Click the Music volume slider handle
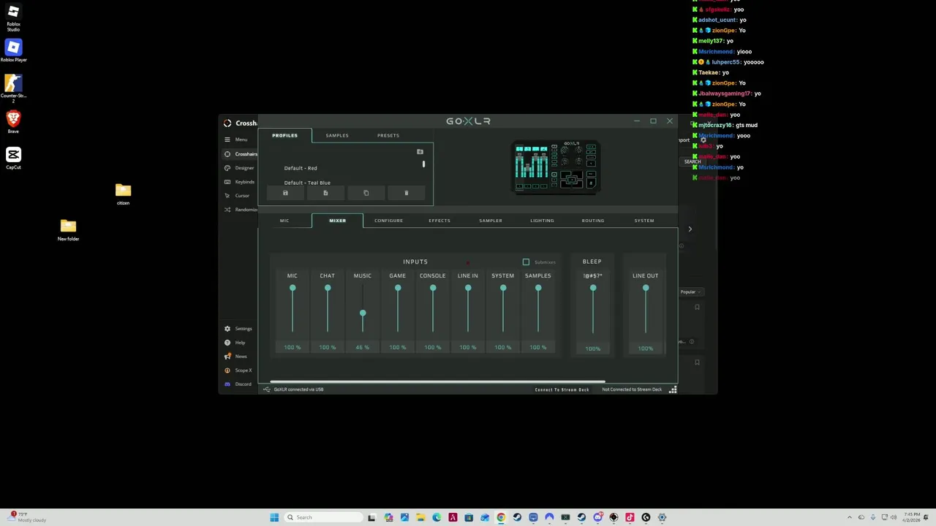This screenshot has height=526, width=936. tap(363, 313)
